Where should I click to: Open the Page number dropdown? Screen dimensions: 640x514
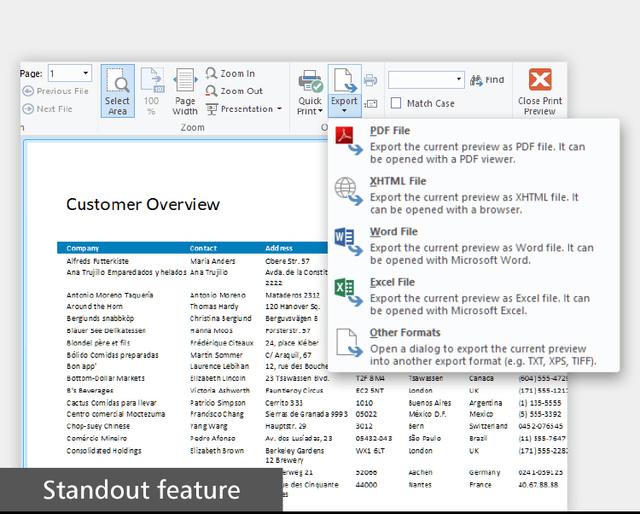(x=85, y=73)
